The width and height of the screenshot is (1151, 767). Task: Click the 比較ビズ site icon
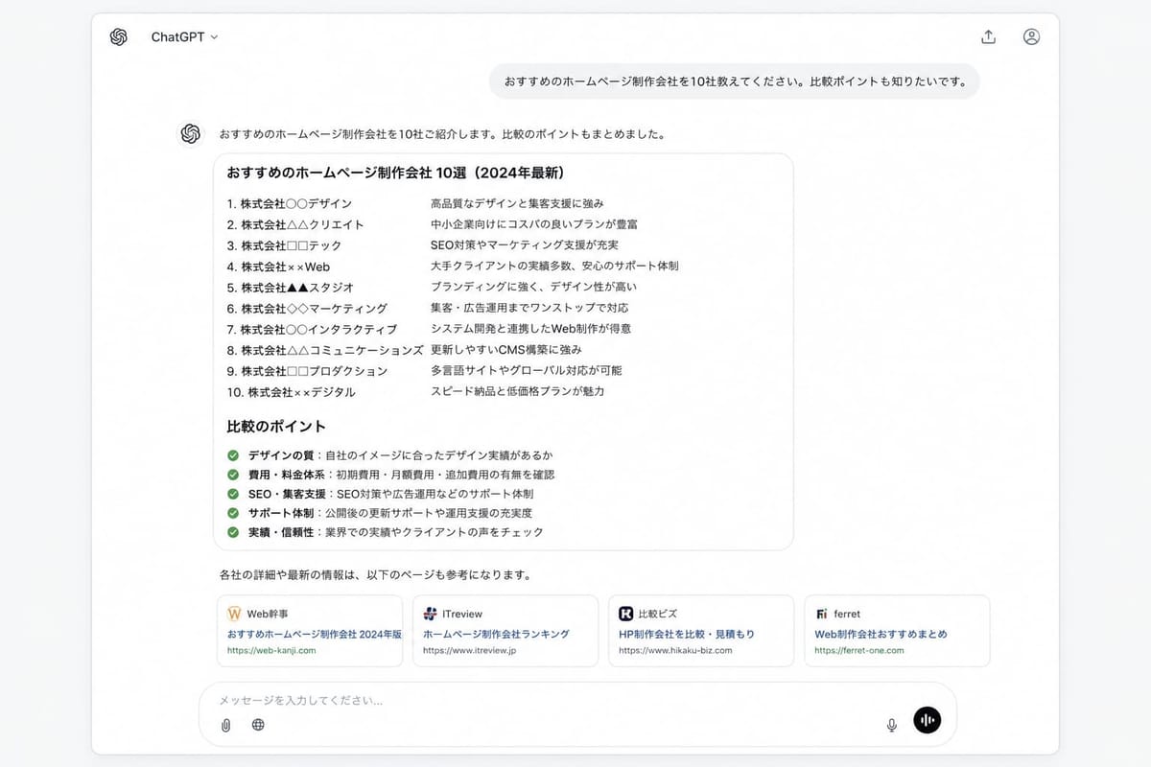pyautogui.click(x=626, y=614)
